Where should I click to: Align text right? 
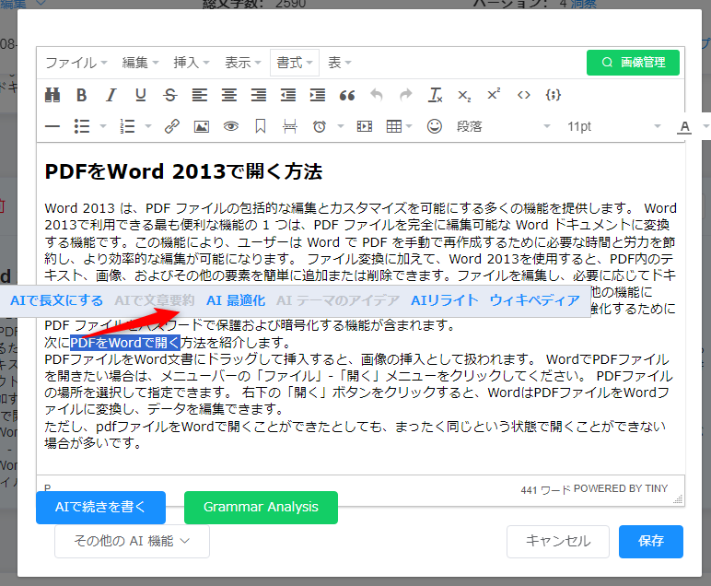pos(259,95)
